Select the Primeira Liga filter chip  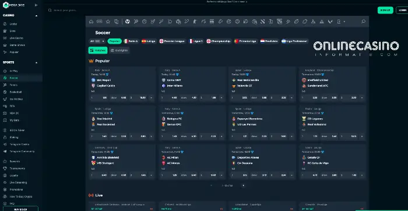coord(245,41)
